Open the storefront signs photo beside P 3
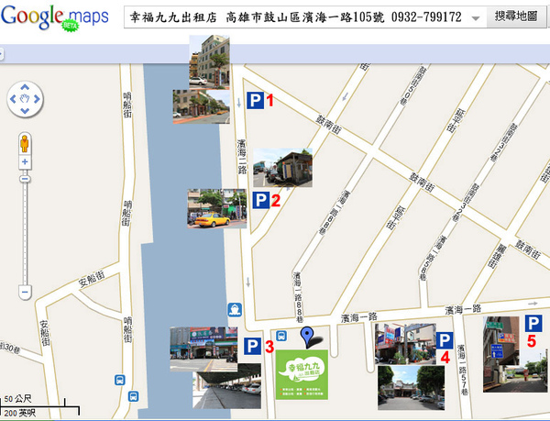550x421 pixels. pyautogui.click(x=203, y=349)
